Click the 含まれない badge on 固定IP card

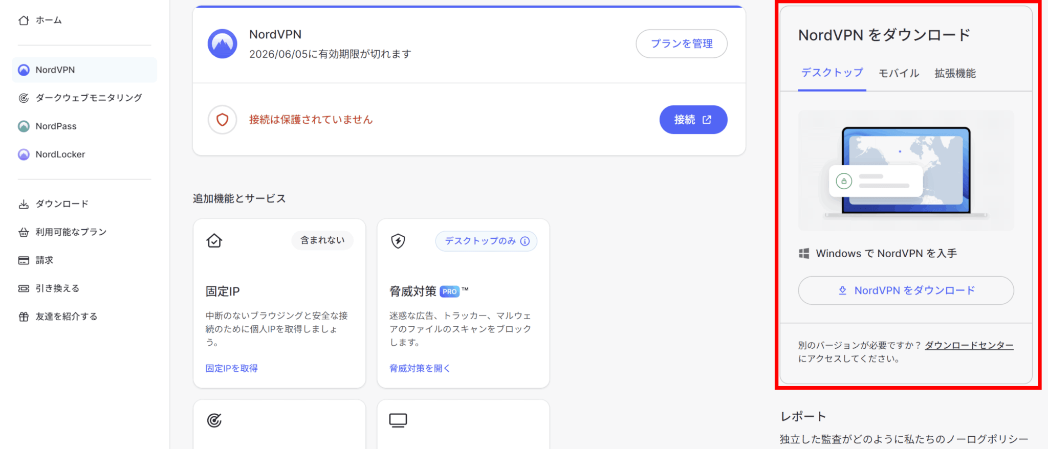[322, 240]
